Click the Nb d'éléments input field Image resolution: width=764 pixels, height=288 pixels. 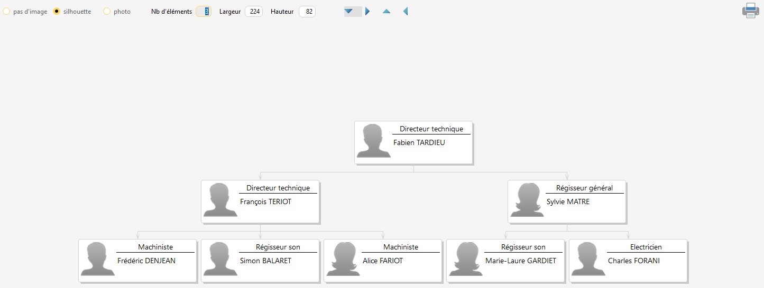(204, 11)
